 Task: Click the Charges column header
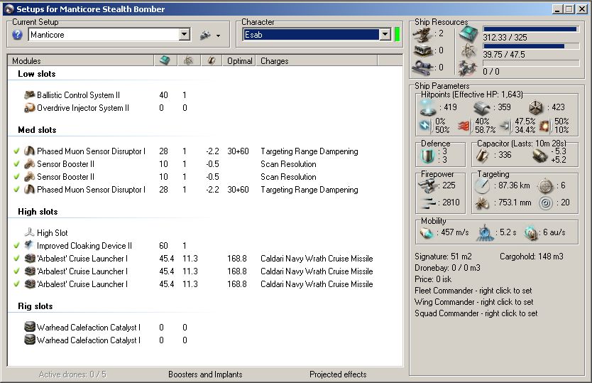317,61
